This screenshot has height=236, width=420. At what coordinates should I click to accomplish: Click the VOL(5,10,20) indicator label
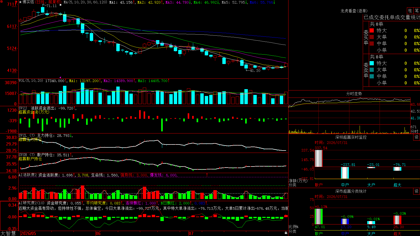tap(31, 81)
